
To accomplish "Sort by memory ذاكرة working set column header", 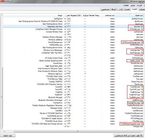I will pos(73,16).
